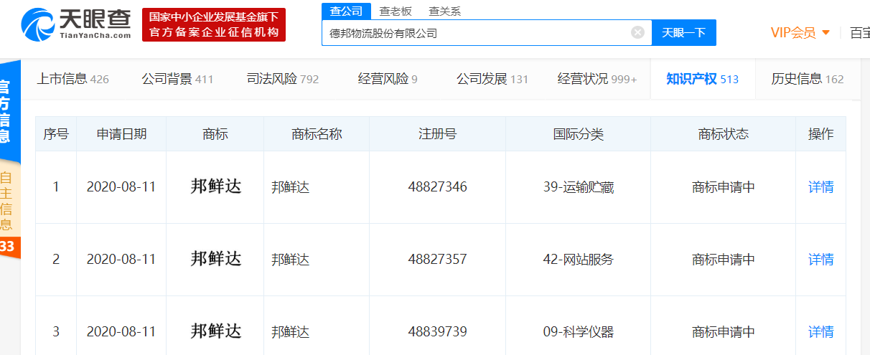Click the 商标状态 column header
The image size is (870, 355).
point(723,134)
